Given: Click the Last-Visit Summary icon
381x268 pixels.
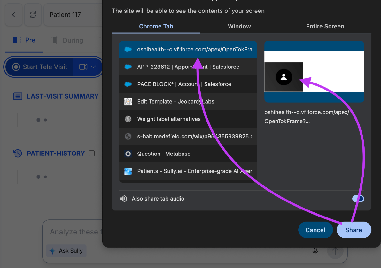Looking at the screenshot, I should click(18, 96).
